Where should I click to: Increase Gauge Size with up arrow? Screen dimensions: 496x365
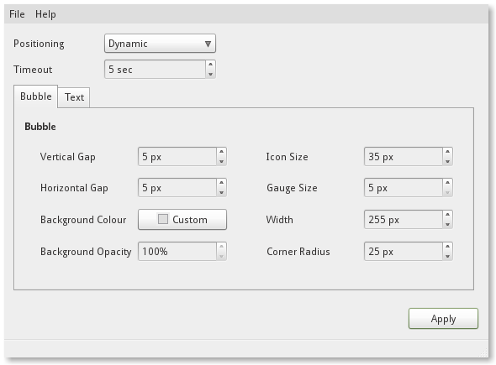pos(447,183)
